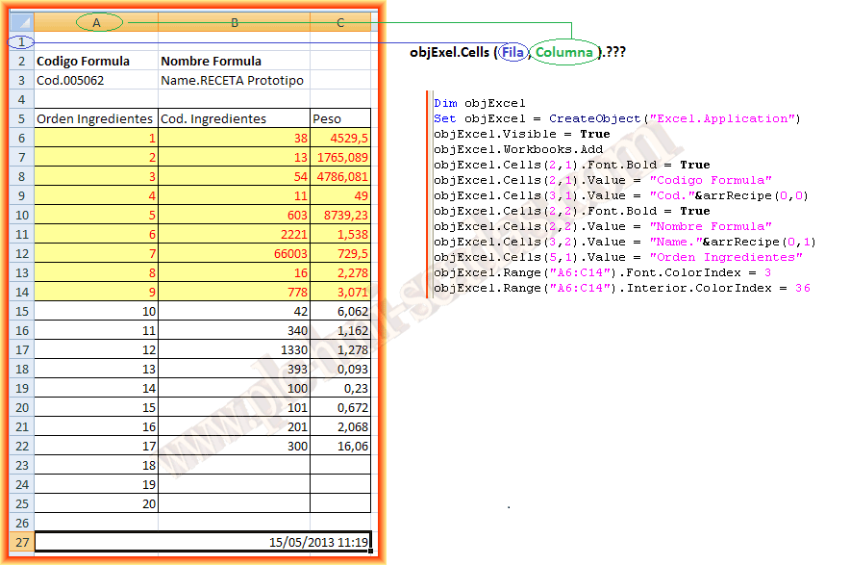Viewport: 850px width, 565px height.
Task: Select the Orden Ingredientes header cell
Action: [x=95, y=118]
